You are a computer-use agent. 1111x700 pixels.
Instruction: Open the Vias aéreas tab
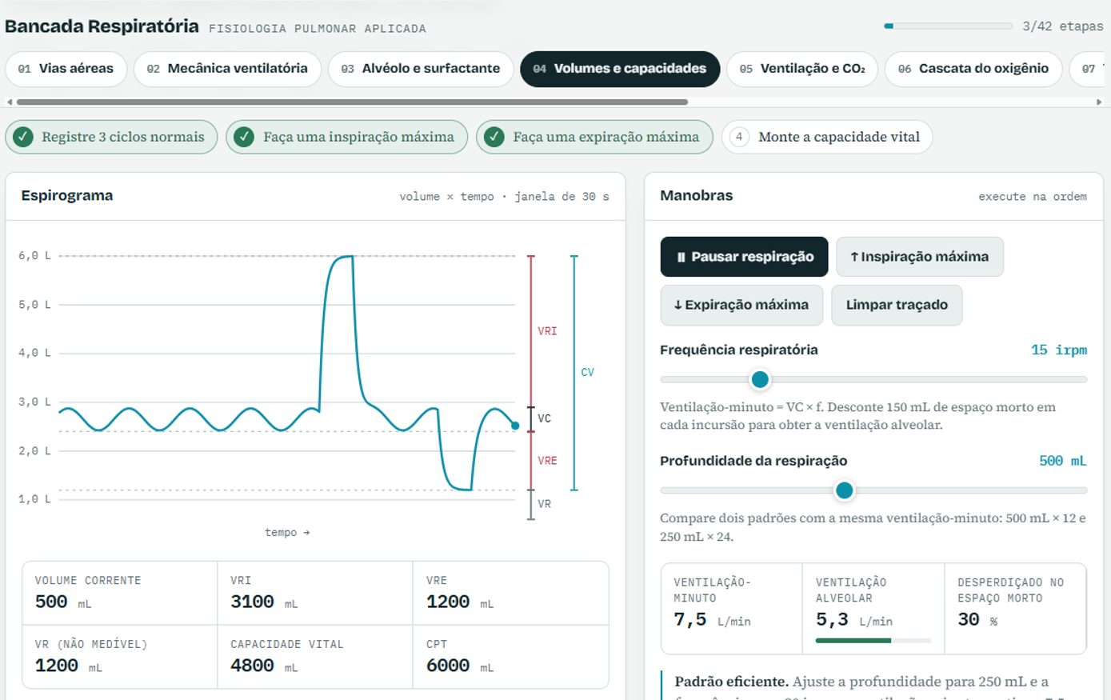[66, 69]
